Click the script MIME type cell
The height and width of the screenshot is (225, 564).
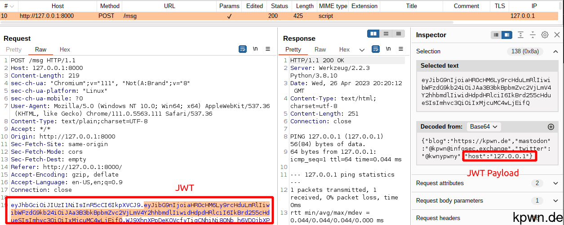[x=326, y=16]
